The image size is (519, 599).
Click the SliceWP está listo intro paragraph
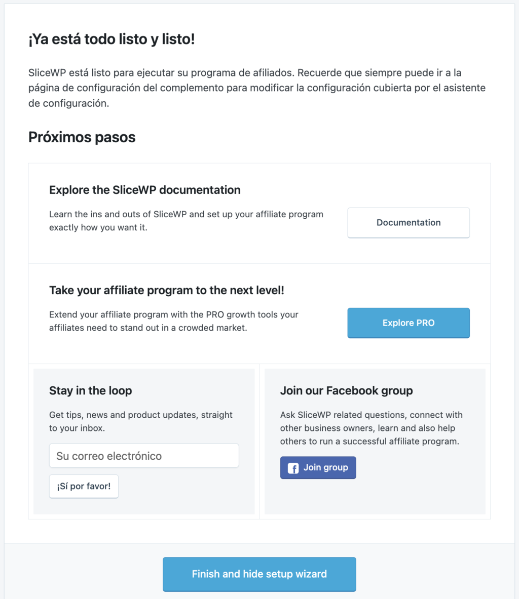pyautogui.click(x=256, y=88)
